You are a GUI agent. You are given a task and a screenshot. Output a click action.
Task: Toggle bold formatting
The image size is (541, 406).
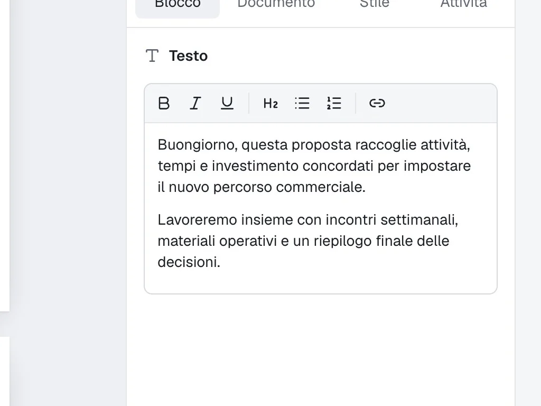[164, 103]
